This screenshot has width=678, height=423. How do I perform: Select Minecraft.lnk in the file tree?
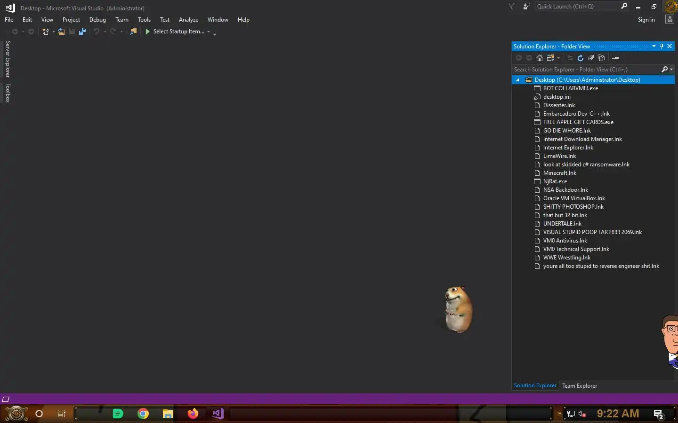coord(559,173)
